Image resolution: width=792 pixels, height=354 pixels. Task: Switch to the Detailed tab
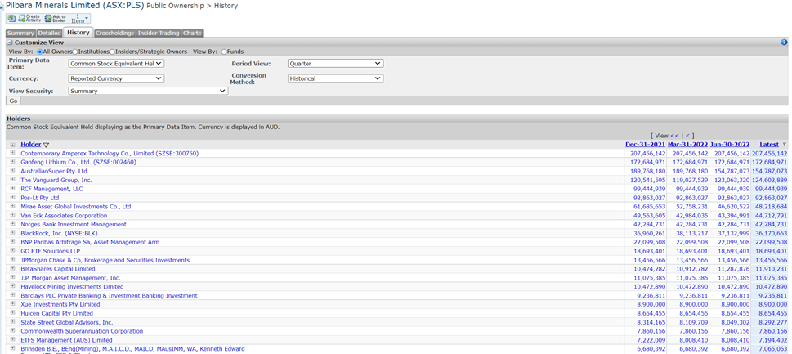point(49,34)
